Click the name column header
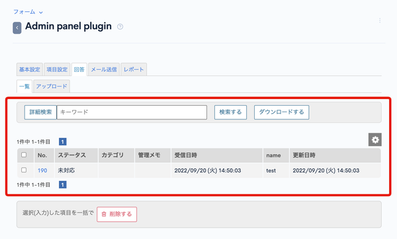The height and width of the screenshot is (239, 397). pyautogui.click(x=276, y=155)
